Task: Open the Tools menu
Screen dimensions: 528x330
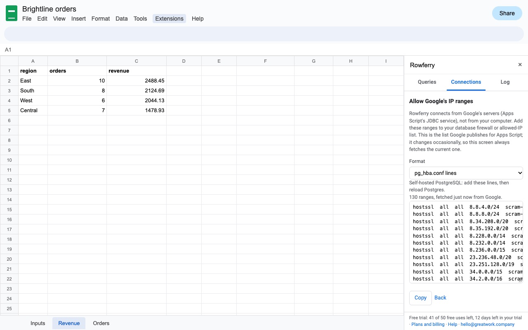Action: 140,19
